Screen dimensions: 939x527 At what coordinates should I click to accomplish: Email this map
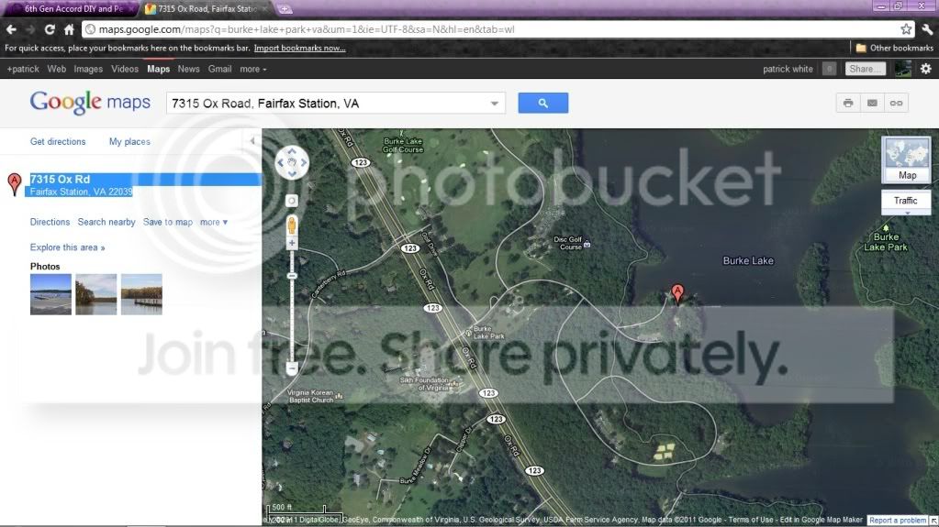pyautogui.click(x=872, y=103)
